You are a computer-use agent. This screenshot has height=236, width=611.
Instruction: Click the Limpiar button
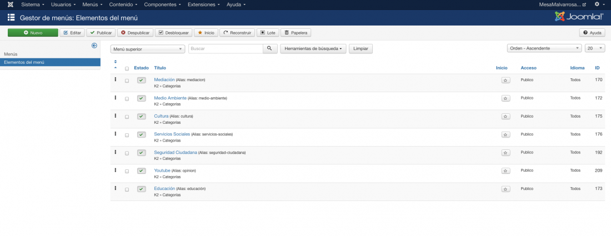[360, 49]
